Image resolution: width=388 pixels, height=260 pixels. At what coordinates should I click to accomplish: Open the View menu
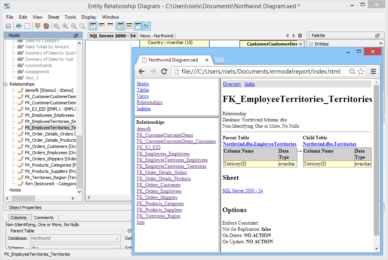click(x=38, y=17)
